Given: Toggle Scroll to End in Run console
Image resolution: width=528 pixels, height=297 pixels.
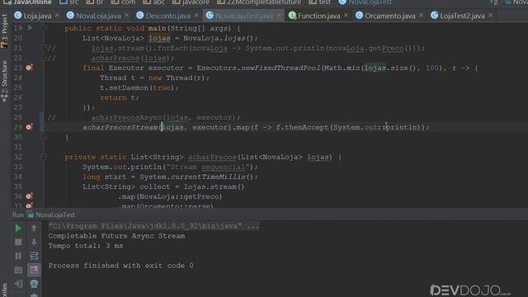Looking at the screenshot, I should click(34, 270).
